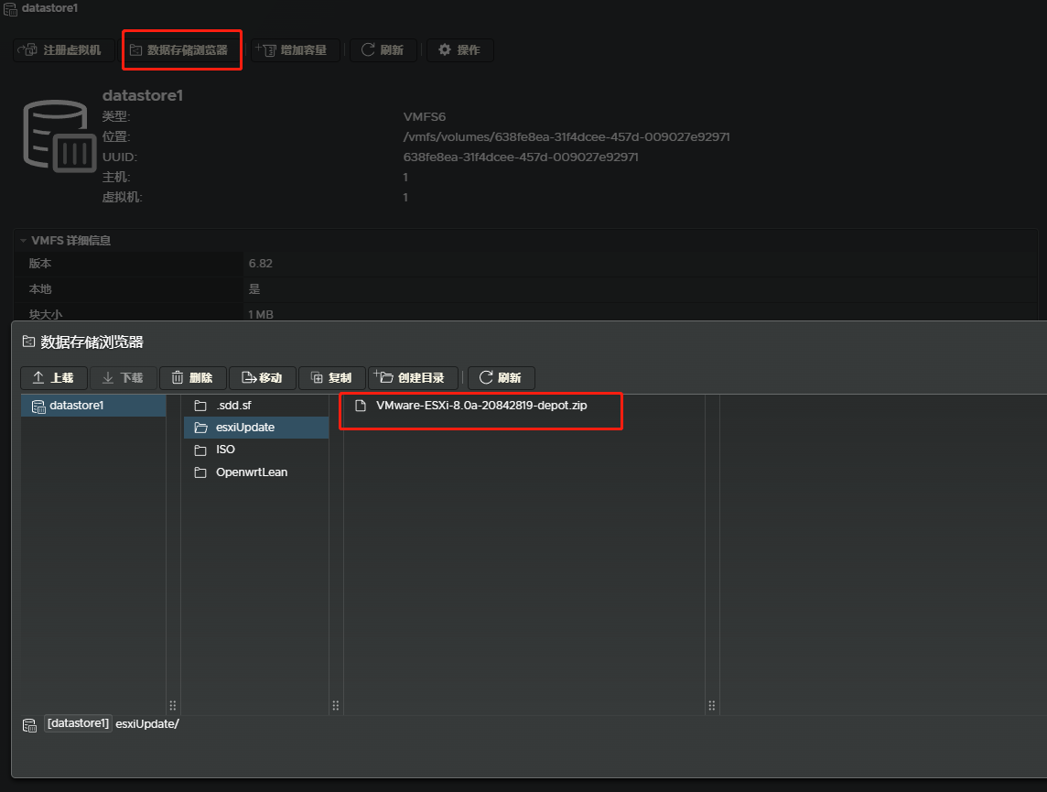
Task: Click the 删除 (Delete) trash icon button
Action: [192, 378]
